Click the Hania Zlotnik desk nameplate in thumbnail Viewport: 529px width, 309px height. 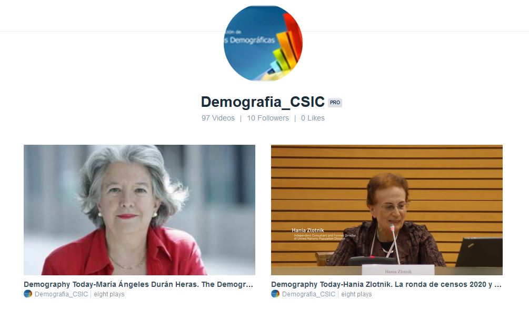[398, 271]
